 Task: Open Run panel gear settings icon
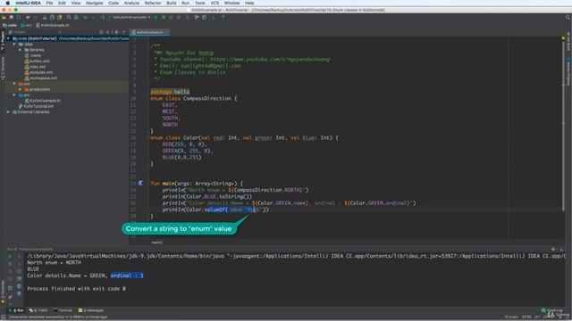pyautogui.click(x=554, y=250)
